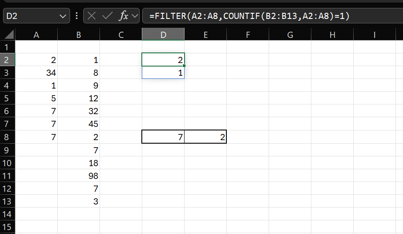This screenshot has height=234, width=403.
Task: Select row 5 header
Action: tap(7, 98)
